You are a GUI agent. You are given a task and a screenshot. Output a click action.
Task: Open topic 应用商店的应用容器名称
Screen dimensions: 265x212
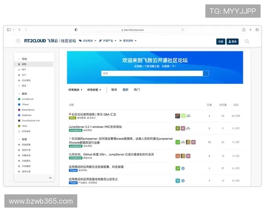pos(93,179)
